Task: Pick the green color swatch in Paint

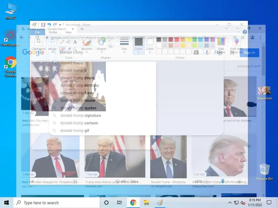Action: pos(195,40)
